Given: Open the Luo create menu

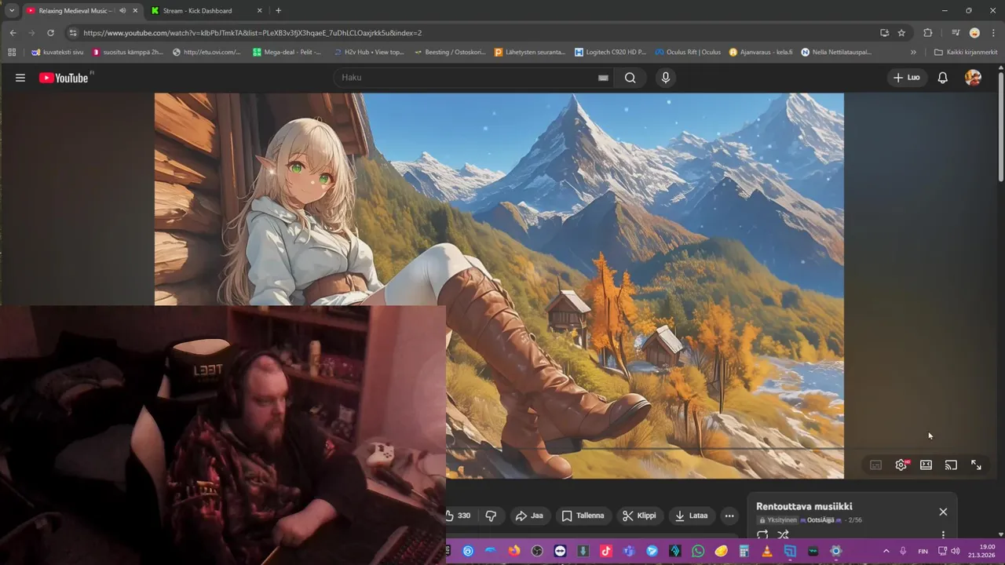Looking at the screenshot, I should (x=907, y=78).
